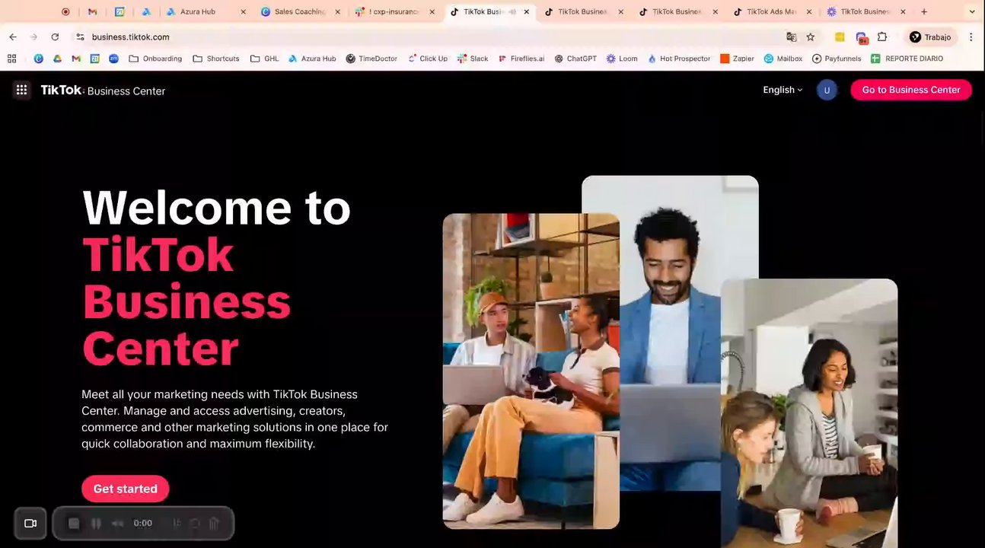
Task: Open the yellow extension icon
Action: (x=840, y=37)
